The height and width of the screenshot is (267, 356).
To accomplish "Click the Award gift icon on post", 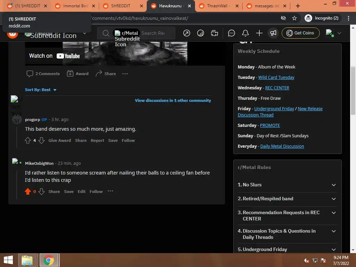I will (70, 74).
